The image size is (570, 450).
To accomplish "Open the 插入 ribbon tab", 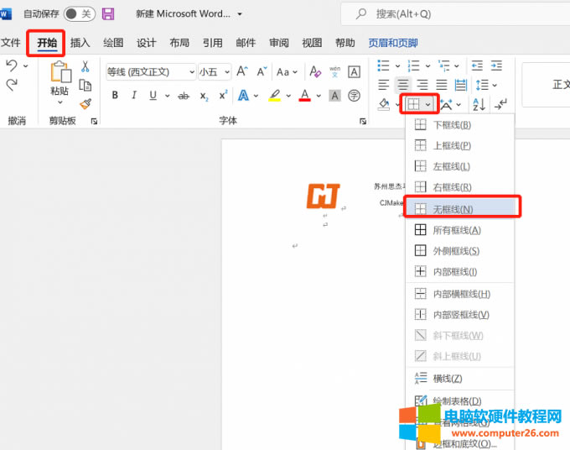I will coord(80,43).
